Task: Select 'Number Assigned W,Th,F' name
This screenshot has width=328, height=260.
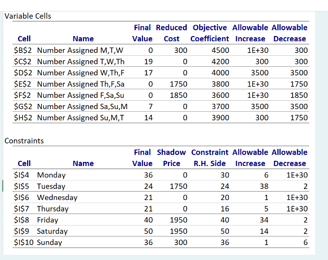Action: (x=81, y=73)
